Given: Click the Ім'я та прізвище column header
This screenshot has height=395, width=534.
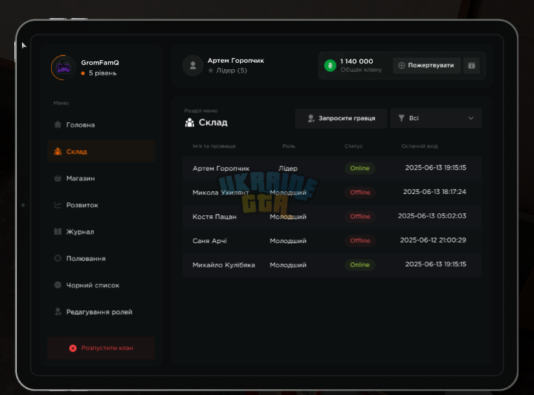Looking at the screenshot, I should [214, 146].
